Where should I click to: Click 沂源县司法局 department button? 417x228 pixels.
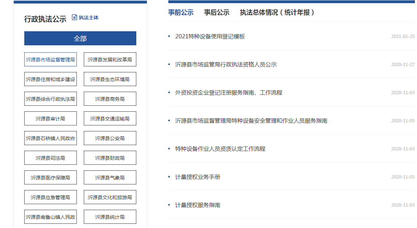click(x=50, y=158)
